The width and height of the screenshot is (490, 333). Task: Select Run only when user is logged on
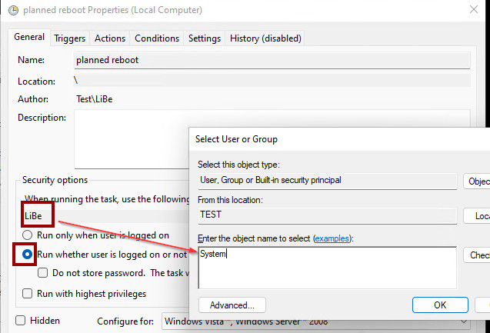(x=28, y=235)
